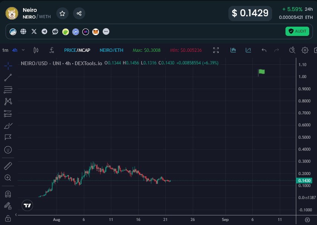The height and width of the screenshot is (225, 317).
Task: Toggle fullscreen chart mode
Action: click(216, 50)
